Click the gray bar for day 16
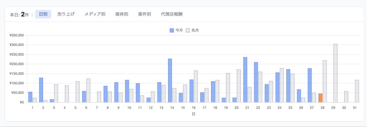This screenshot has width=367, height=127. tap(196, 86)
